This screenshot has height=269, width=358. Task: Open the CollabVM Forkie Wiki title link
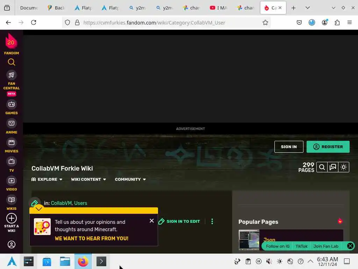click(62, 168)
